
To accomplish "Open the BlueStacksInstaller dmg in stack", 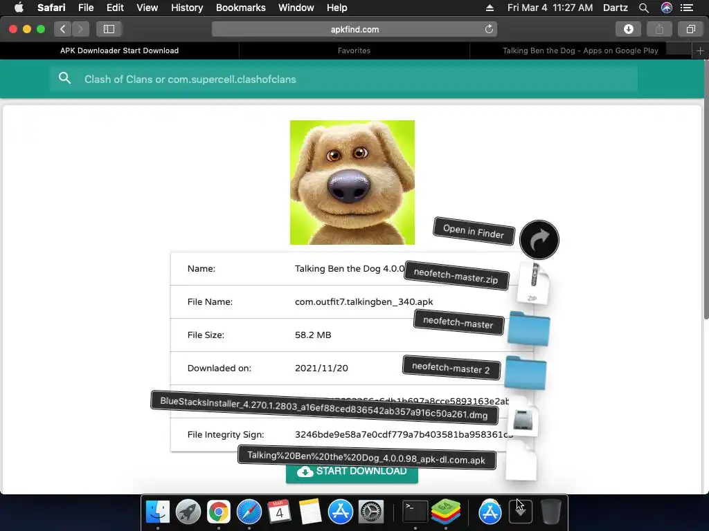I will [523, 418].
